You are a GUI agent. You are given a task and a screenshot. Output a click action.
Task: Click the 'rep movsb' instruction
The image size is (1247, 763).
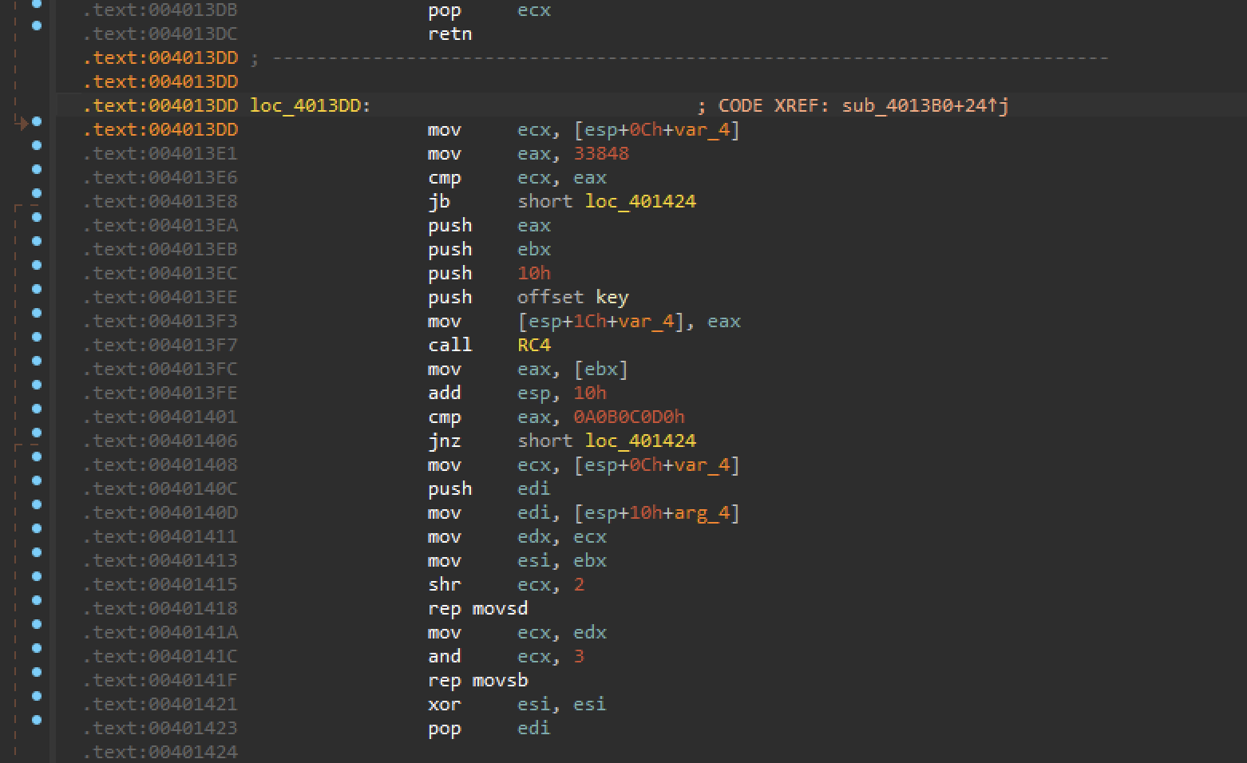(x=478, y=680)
